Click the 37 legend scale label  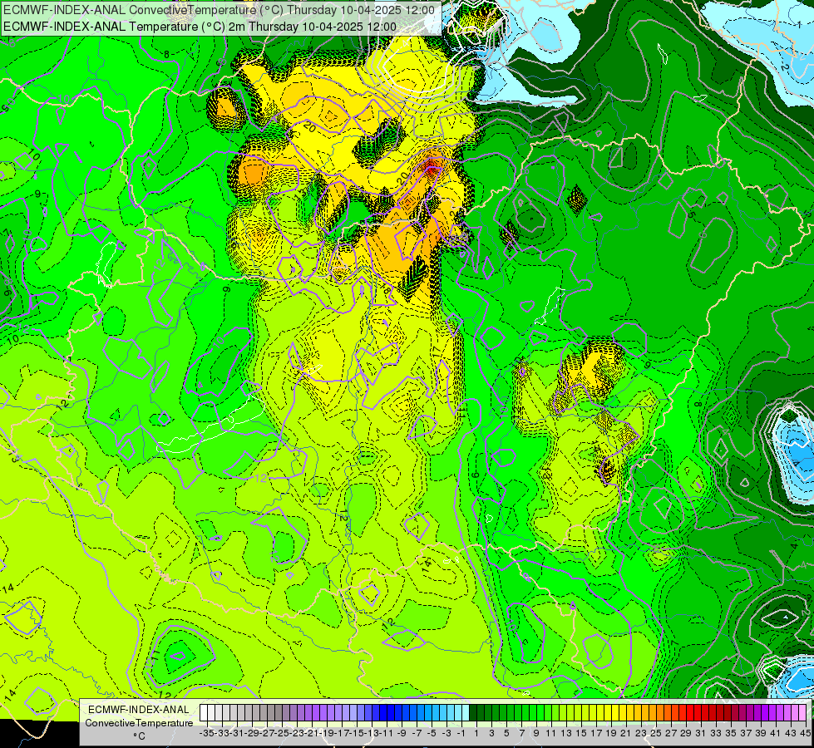[746, 734]
